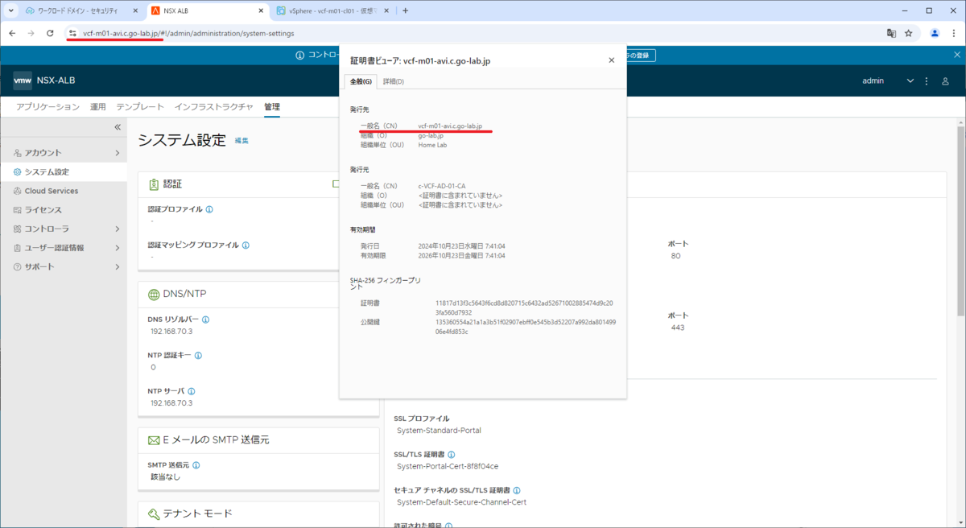Click the info icon next to セキュア チャネルの SSL/TLS 証明書

click(x=517, y=490)
